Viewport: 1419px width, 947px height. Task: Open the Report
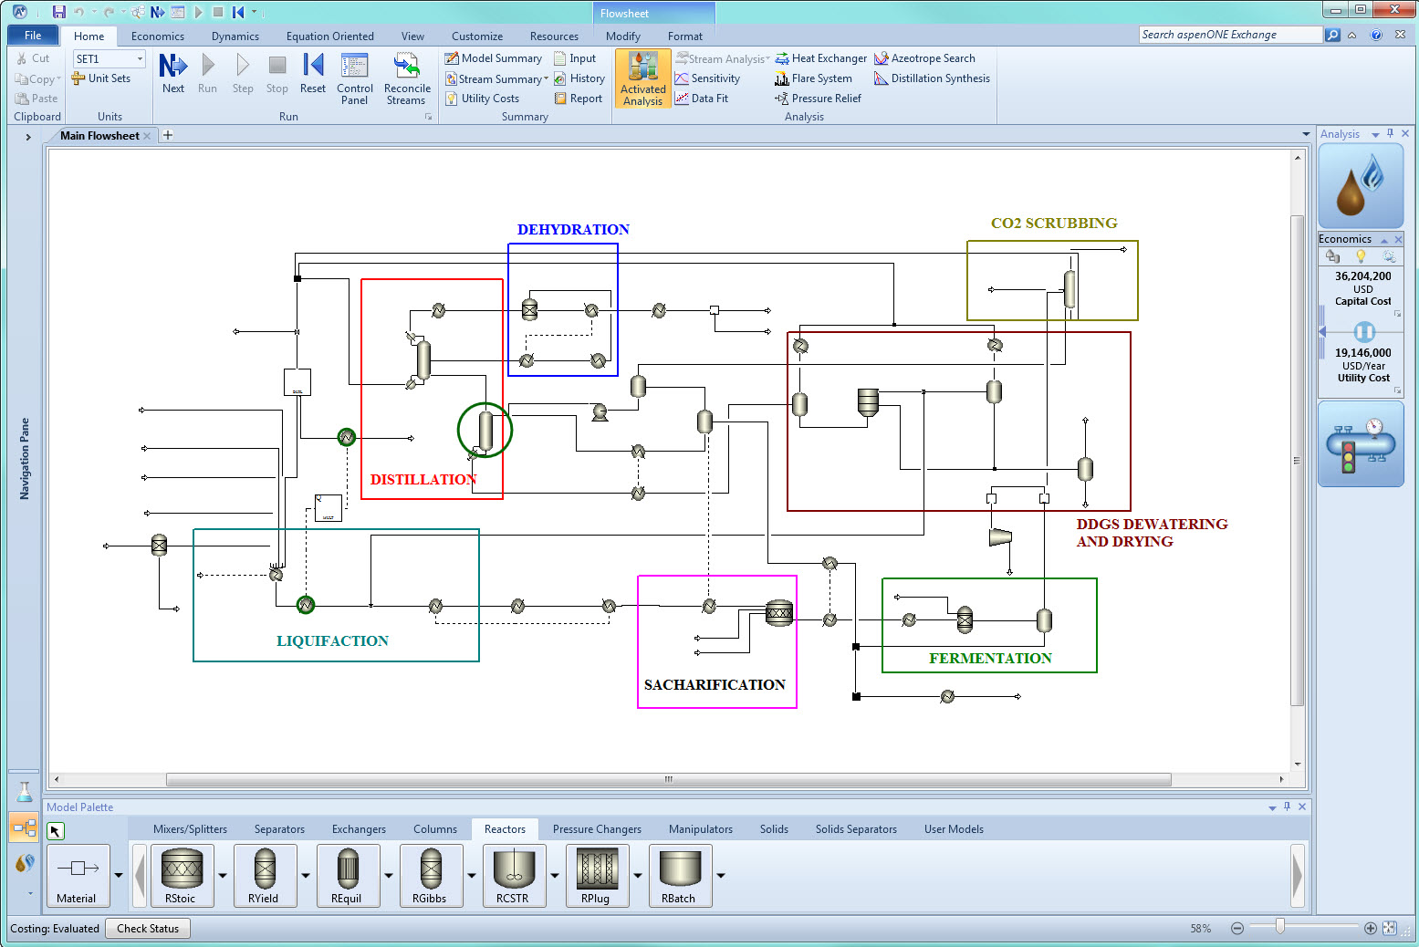[x=579, y=99]
